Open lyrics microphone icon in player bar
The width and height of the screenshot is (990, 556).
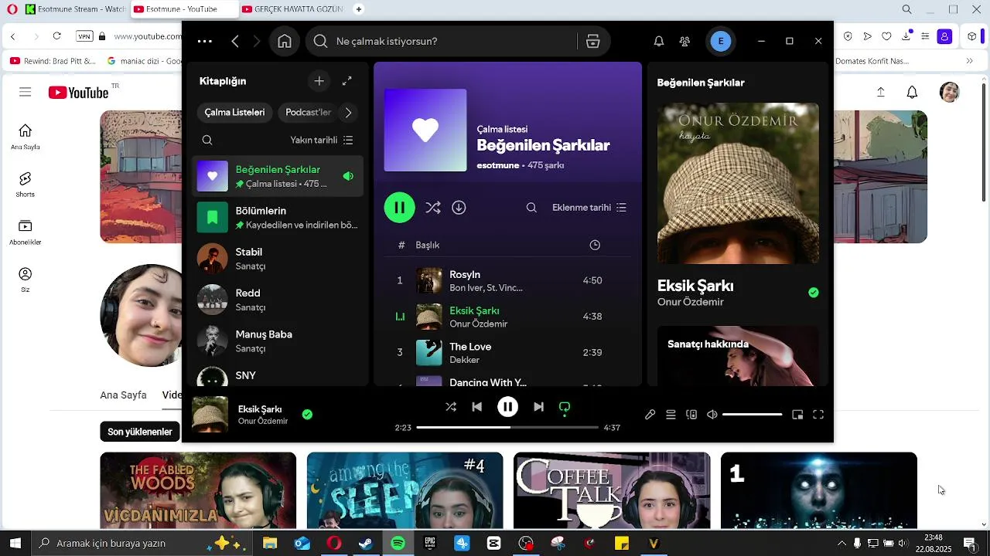coord(650,415)
